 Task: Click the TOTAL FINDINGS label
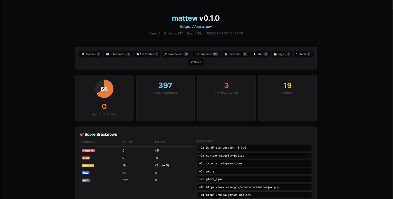tap(165, 93)
